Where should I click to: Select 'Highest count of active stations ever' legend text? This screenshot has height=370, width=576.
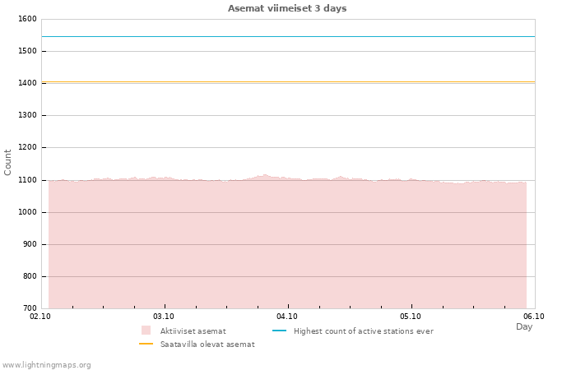point(363,331)
